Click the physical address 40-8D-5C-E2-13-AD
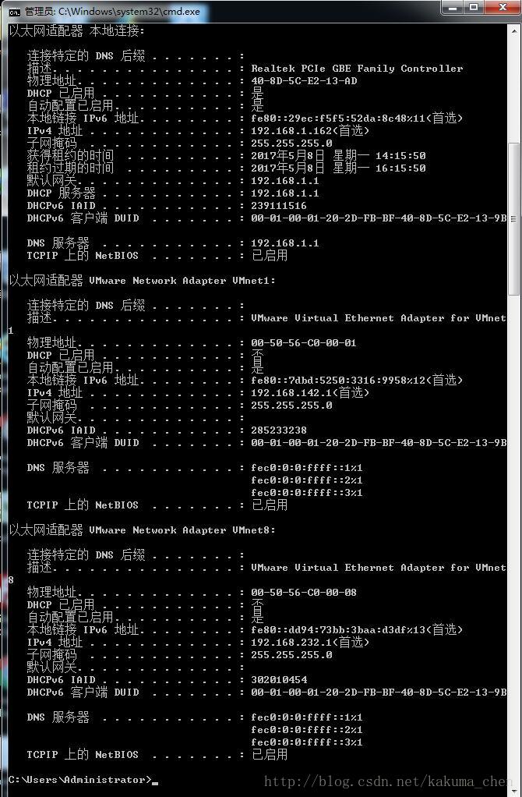Viewport: 522px width, 797px height. [304, 81]
